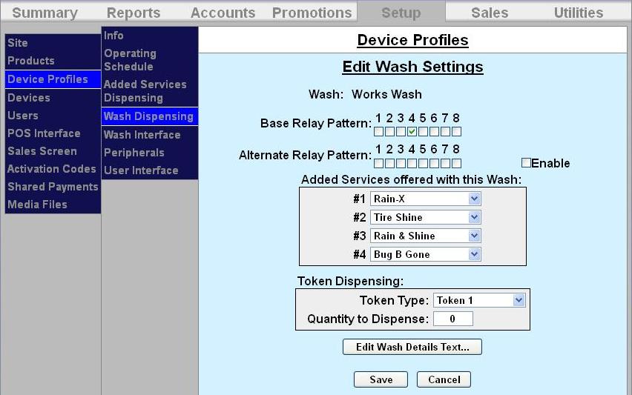Open the #1 Rain-X service dropdown
The height and width of the screenshot is (395, 632).
[x=426, y=199]
